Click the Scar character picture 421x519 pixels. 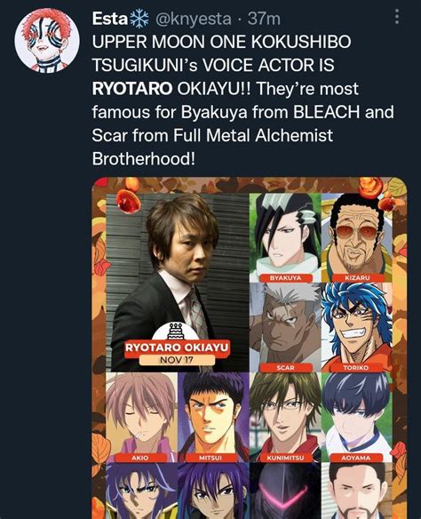[x=285, y=328]
